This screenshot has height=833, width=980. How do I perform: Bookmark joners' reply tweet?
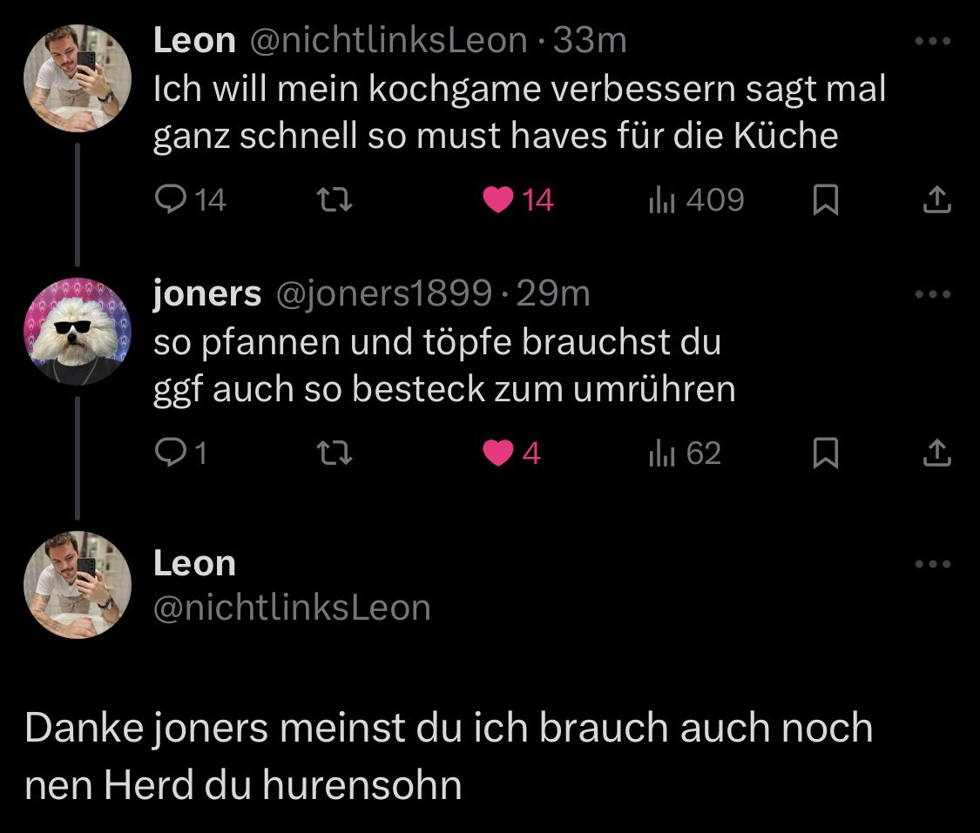click(x=824, y=454)
